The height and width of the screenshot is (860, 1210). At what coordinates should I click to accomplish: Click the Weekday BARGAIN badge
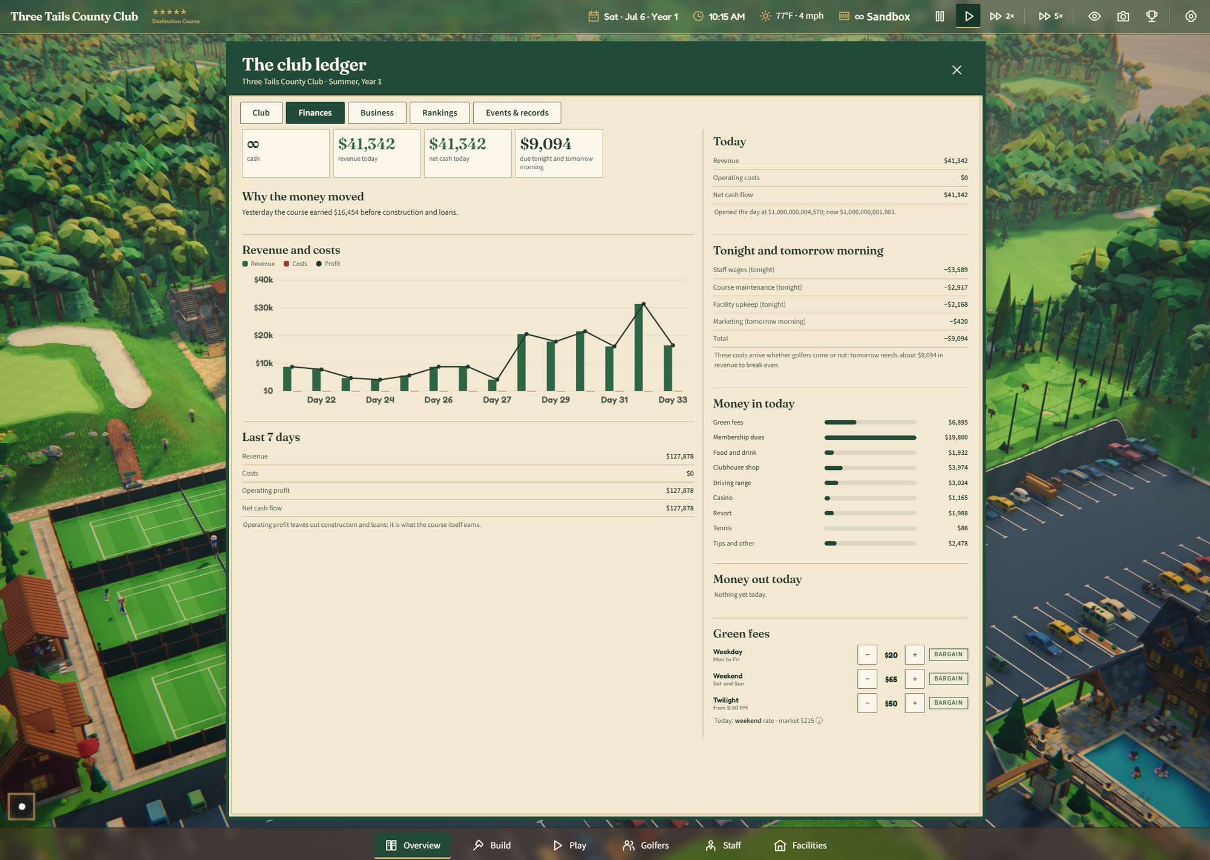coord(948,654)
